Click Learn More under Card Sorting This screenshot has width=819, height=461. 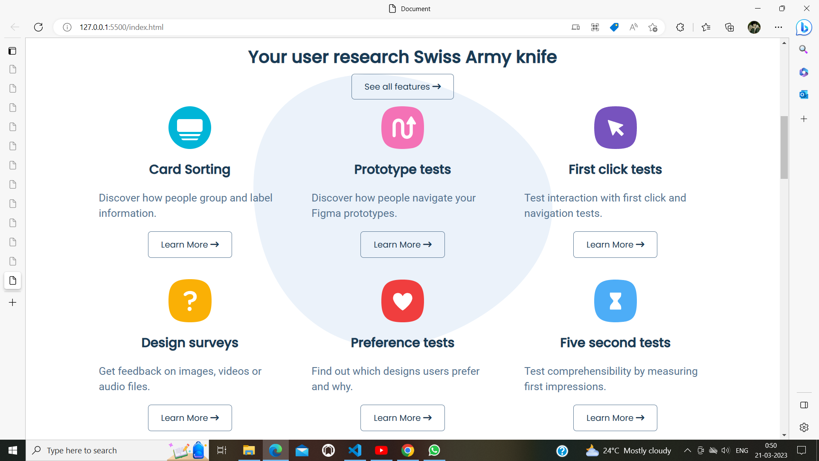pyautogui.click(x=189, y=245)
